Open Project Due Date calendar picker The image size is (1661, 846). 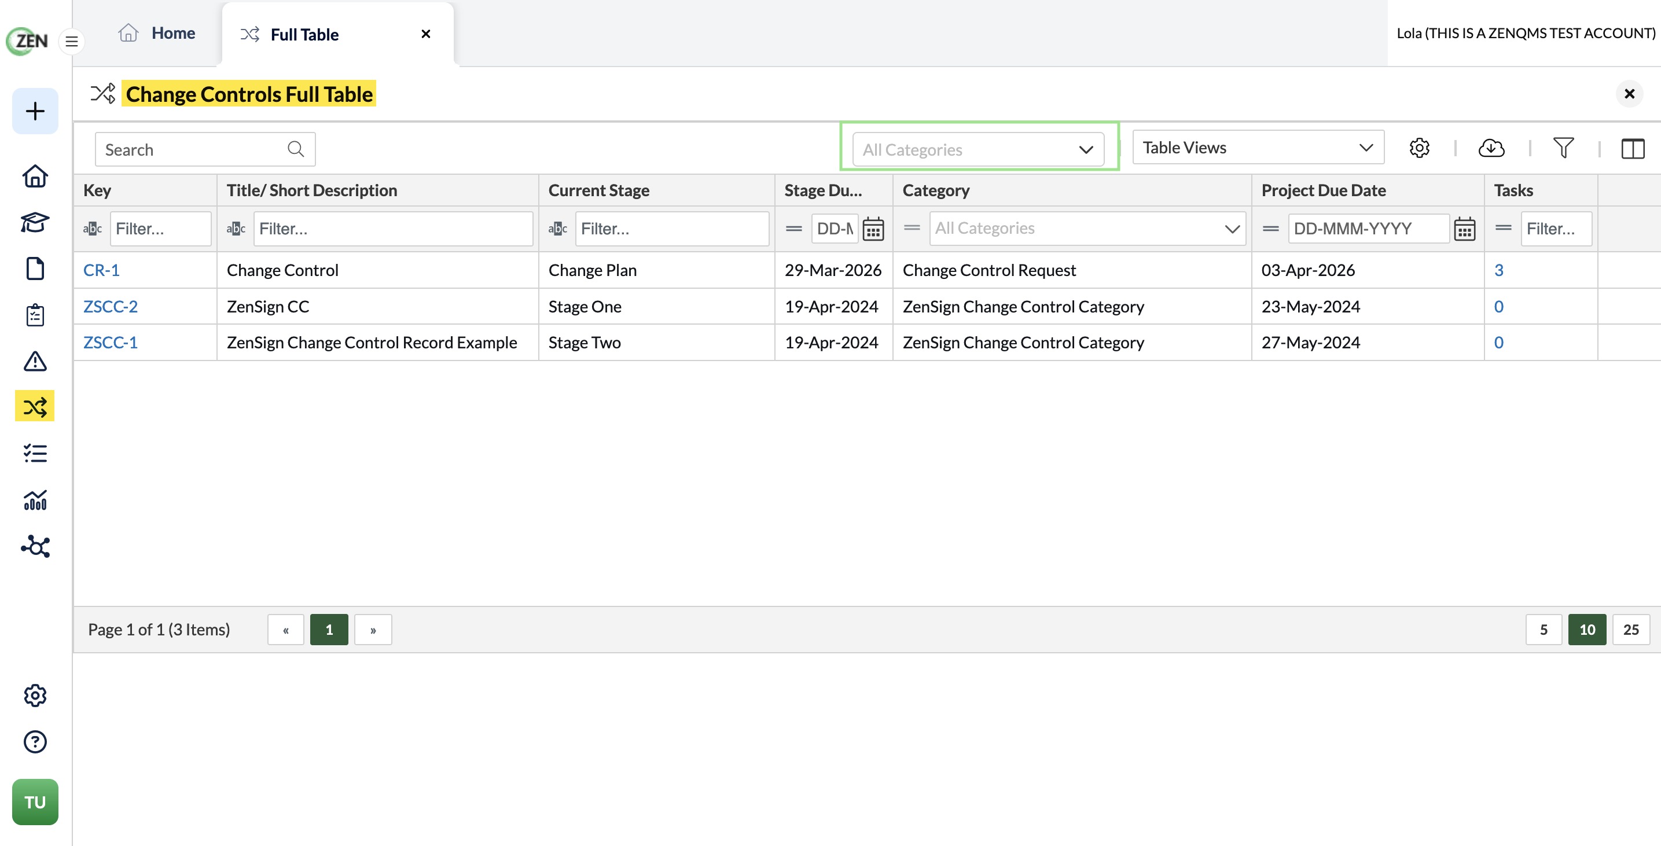pos(1464,229)
